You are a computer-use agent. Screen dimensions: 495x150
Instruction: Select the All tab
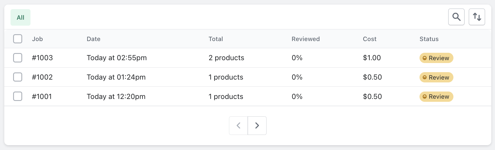point(21,17)
